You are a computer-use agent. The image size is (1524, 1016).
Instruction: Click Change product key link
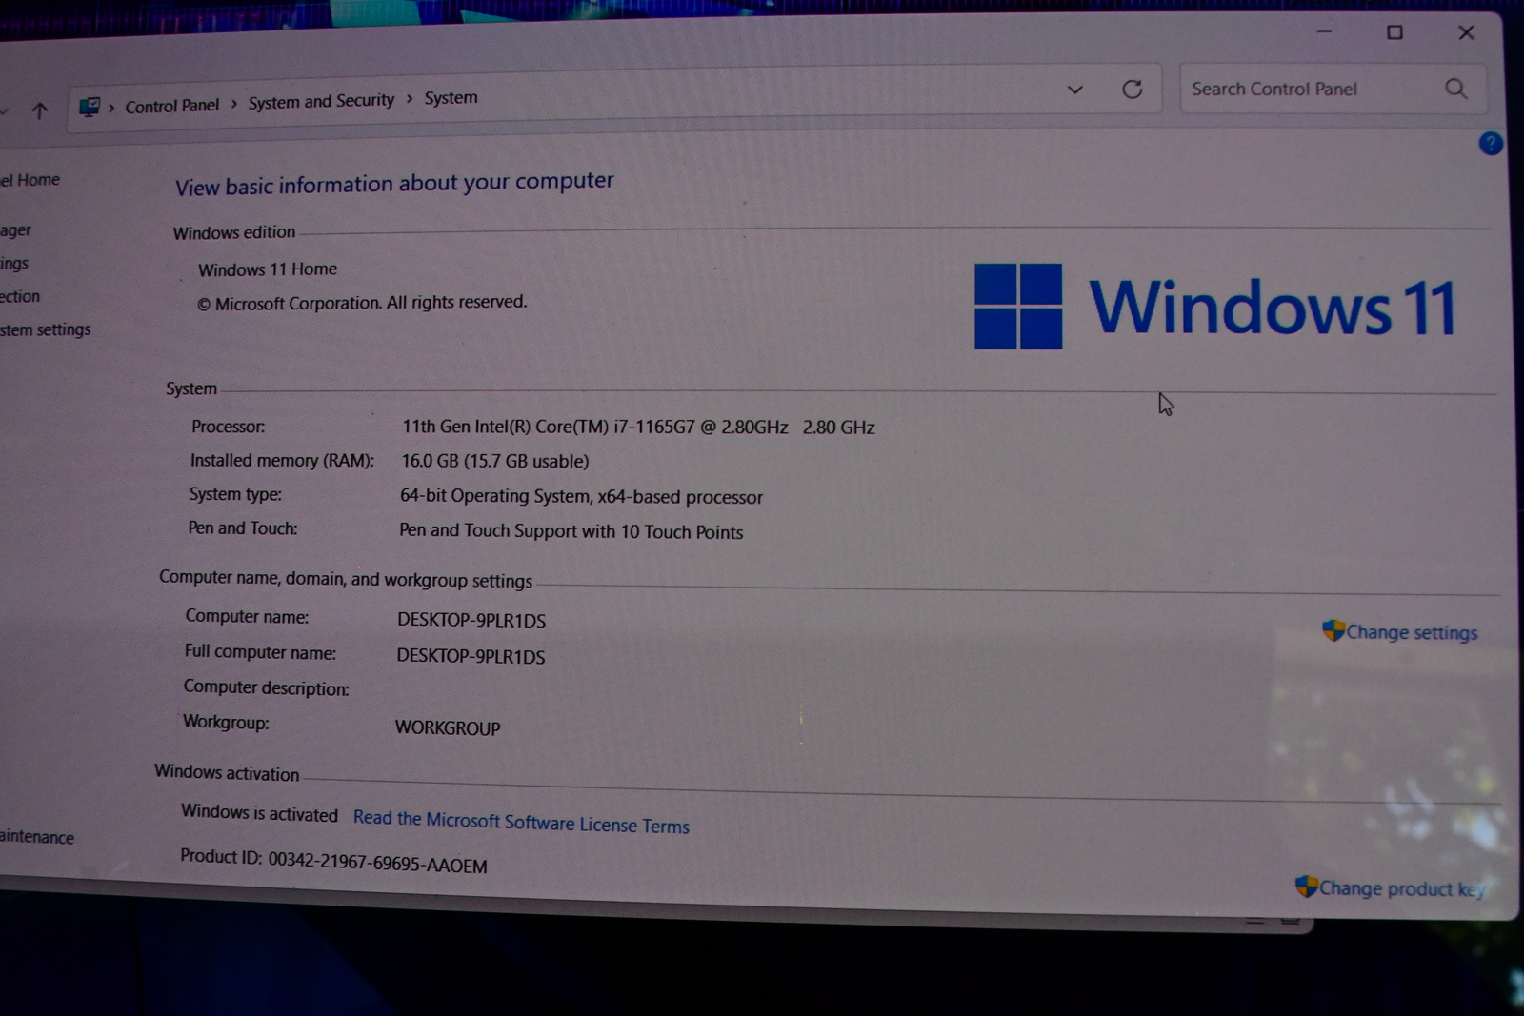1401,888
